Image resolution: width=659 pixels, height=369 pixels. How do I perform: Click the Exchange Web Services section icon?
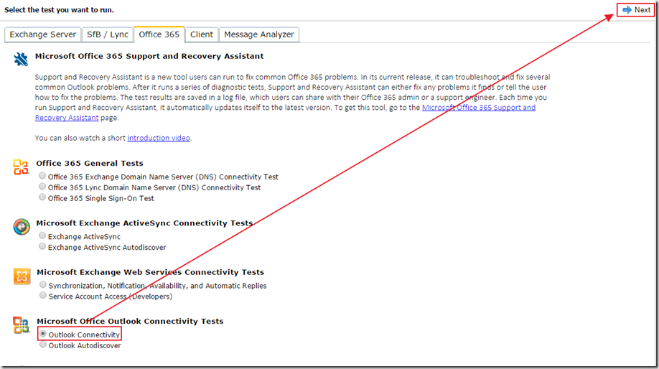pyautogui.click(x=21, y=276)
